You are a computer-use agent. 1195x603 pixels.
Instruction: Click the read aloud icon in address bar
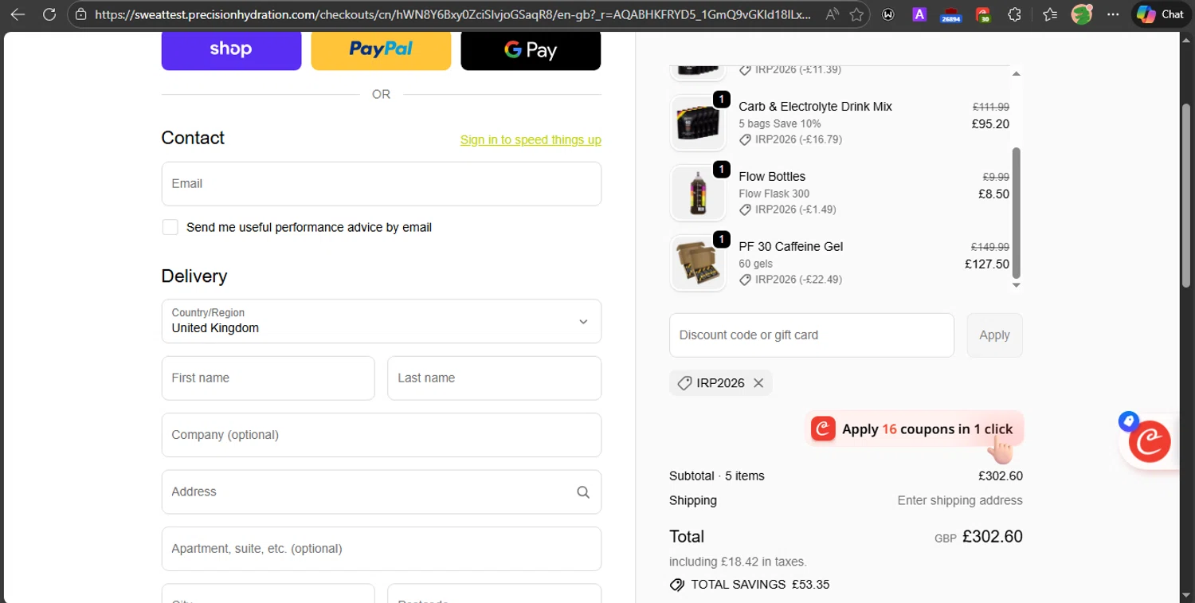click(x=832, y=14)
